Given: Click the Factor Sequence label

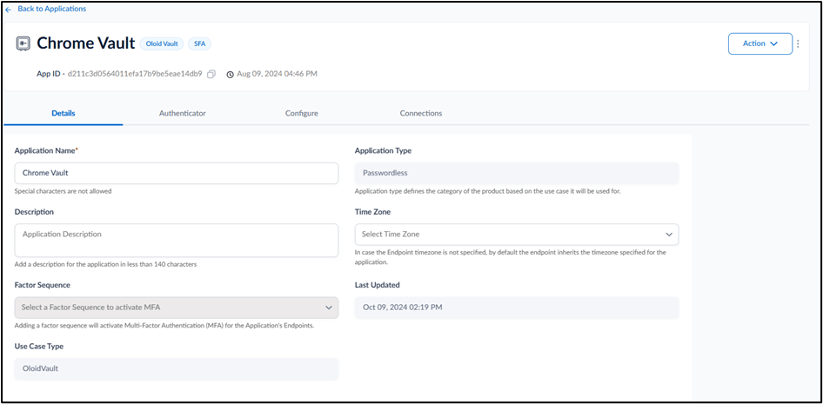Looking at the screenshot, I should [43, 285].
